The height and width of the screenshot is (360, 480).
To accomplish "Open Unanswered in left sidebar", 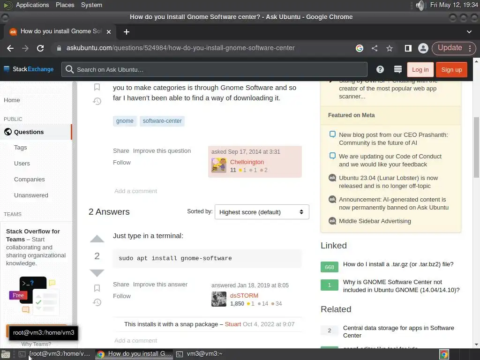I will [31, 195].
